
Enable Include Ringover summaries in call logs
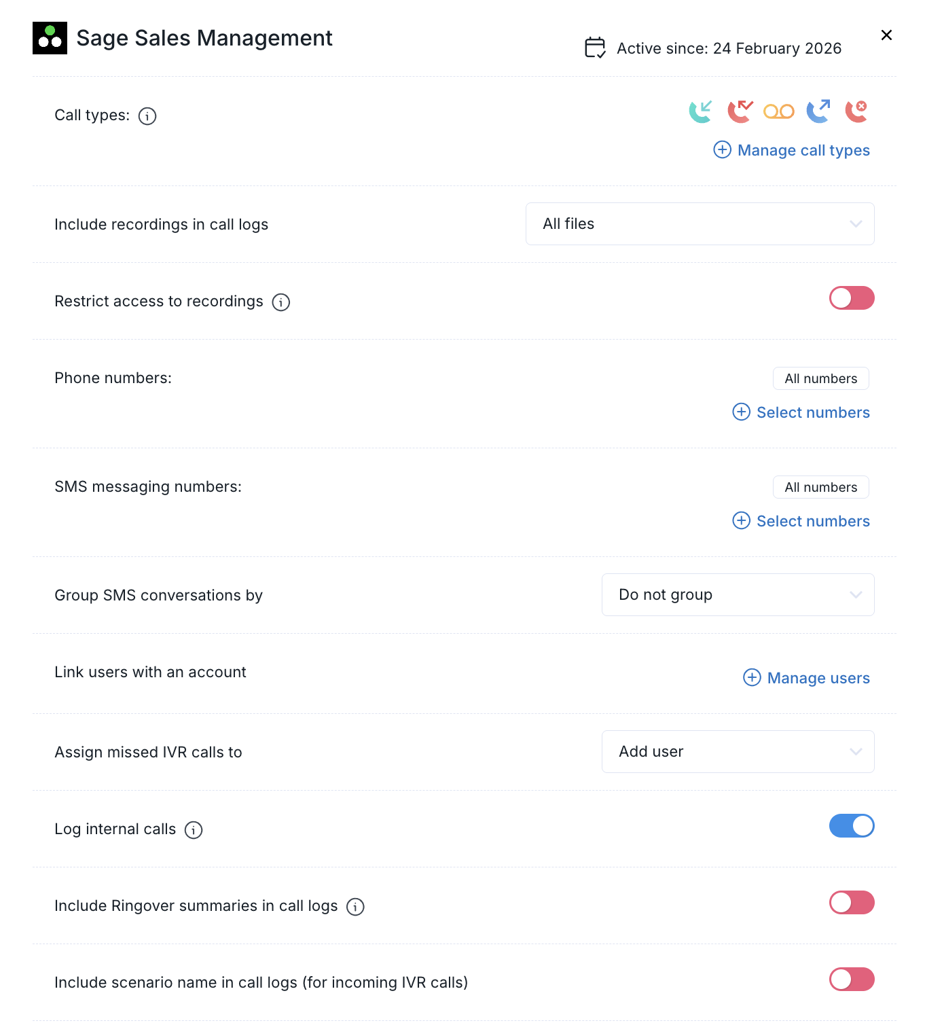pos(852,903)
